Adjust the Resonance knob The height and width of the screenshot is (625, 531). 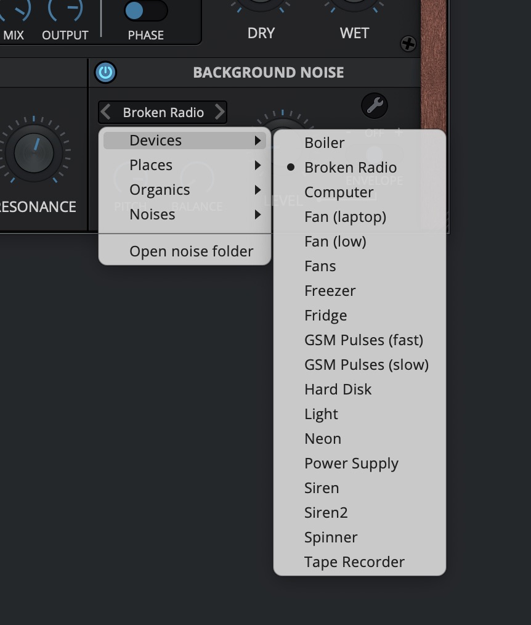34,152
